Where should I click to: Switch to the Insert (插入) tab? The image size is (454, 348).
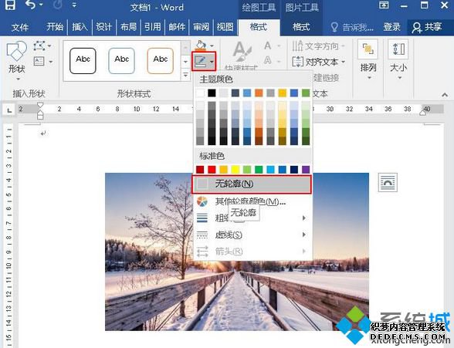coord(80,27)
